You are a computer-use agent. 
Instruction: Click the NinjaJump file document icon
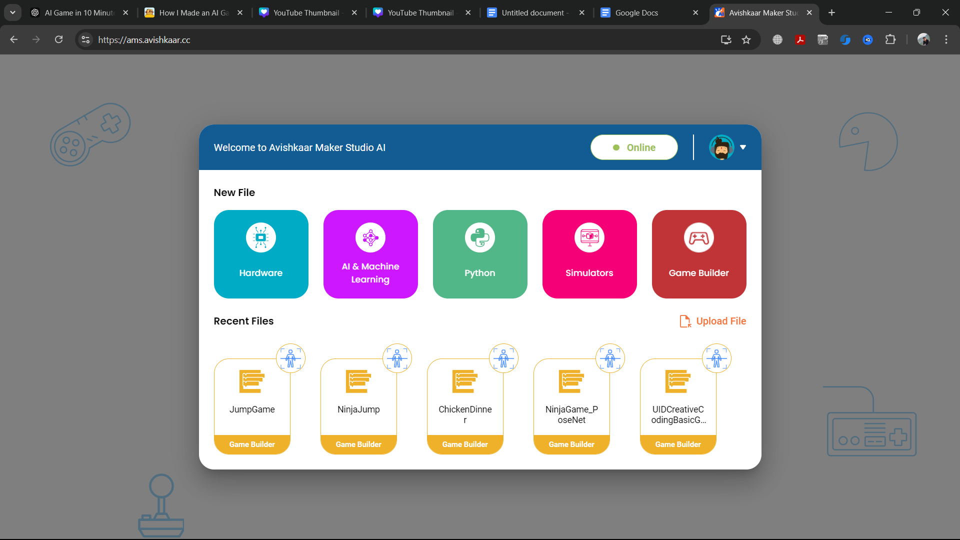click(x=358, y=381)
